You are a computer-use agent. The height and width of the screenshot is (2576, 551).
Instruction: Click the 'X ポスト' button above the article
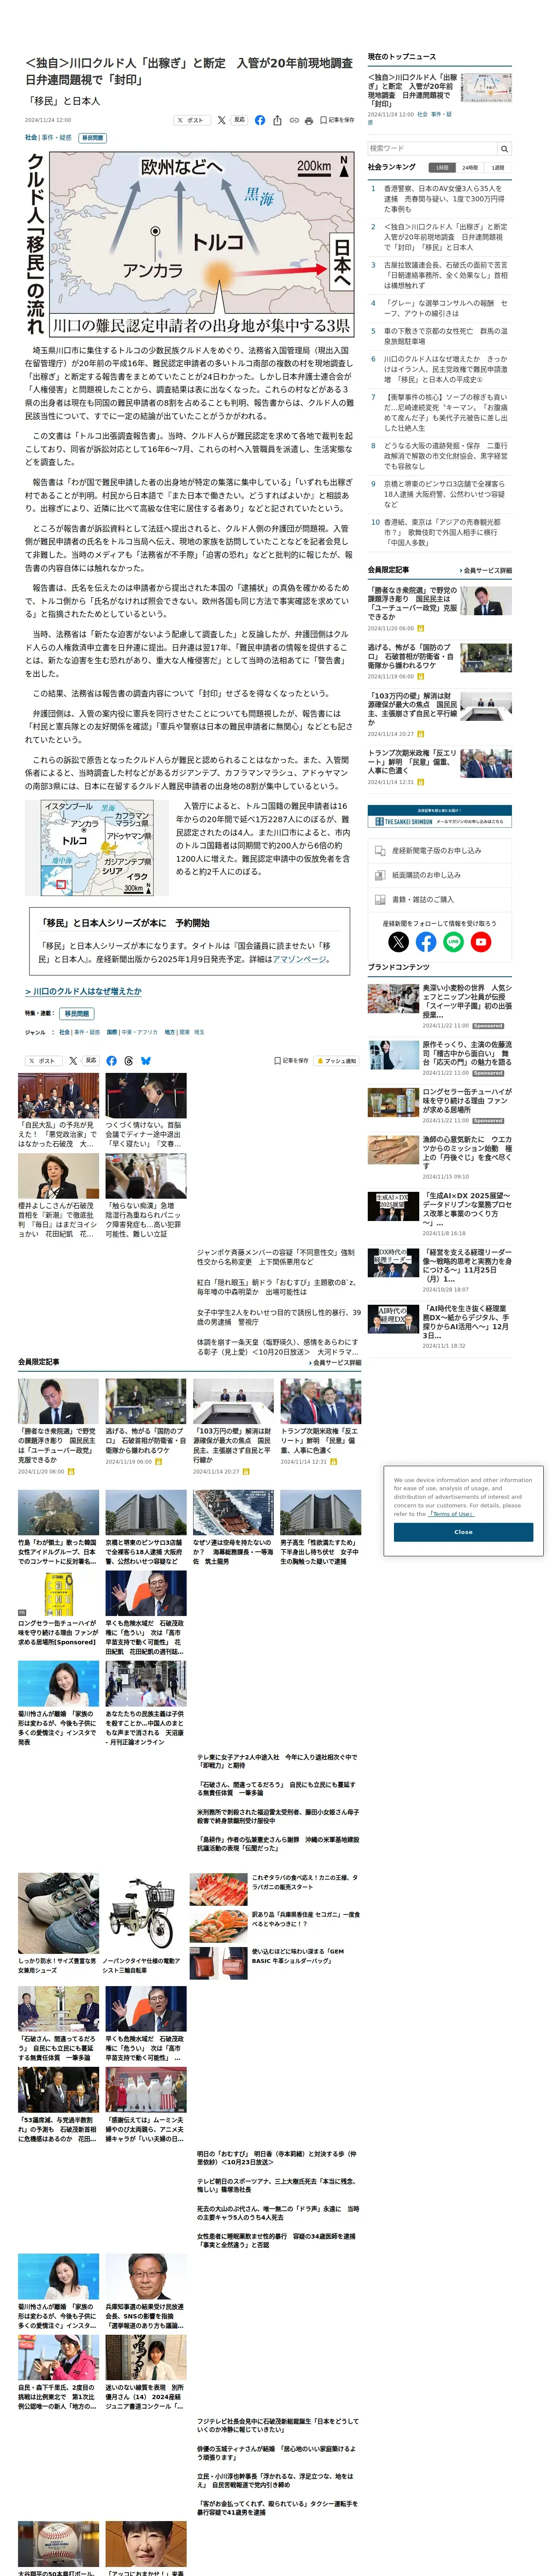191,120
